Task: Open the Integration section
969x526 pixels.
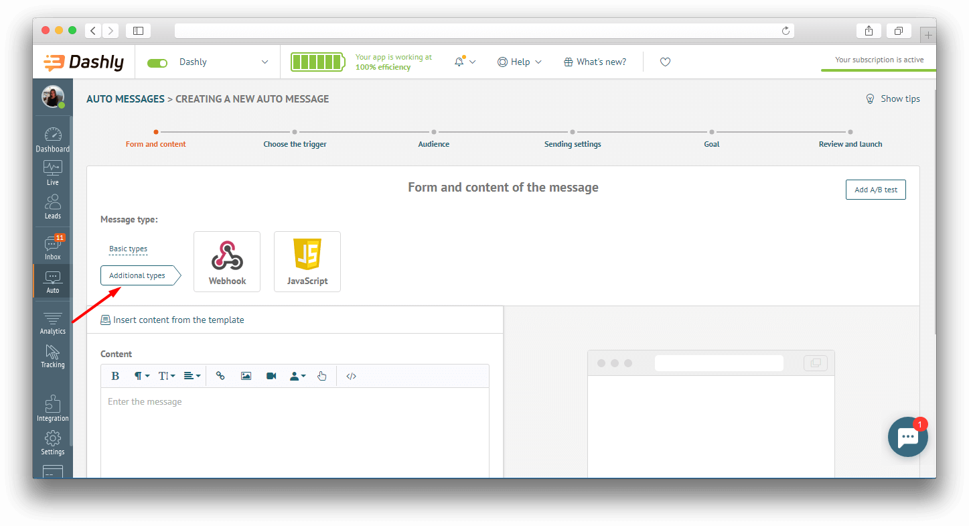Action: [x=52, y=409]
